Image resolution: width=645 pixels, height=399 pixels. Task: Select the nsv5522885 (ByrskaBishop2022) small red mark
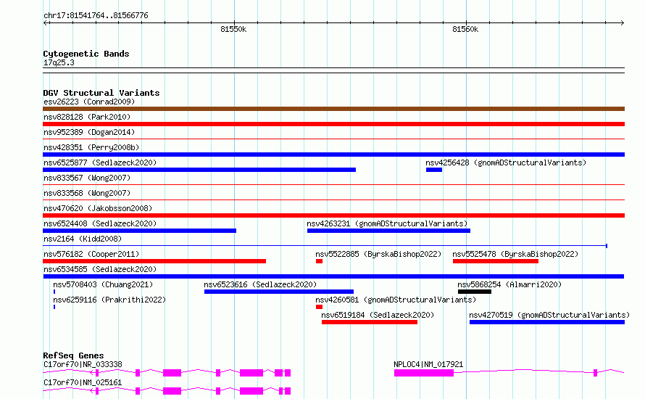tap(319, 261)
